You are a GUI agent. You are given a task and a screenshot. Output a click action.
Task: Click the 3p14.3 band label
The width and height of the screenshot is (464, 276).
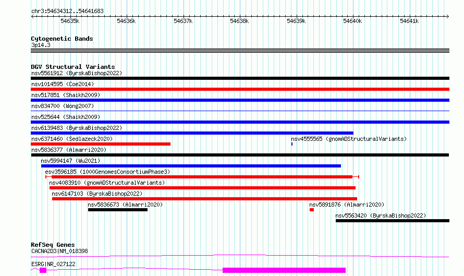41,45
